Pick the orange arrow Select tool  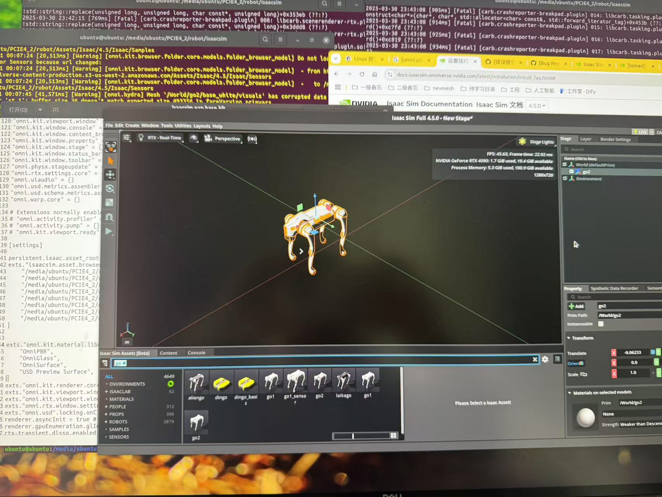point(111,161)
